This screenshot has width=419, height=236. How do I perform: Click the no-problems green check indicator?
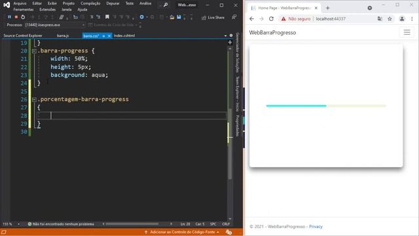point(29,224)
